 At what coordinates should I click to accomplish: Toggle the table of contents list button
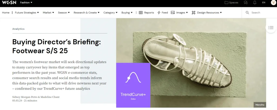point(271,28)
